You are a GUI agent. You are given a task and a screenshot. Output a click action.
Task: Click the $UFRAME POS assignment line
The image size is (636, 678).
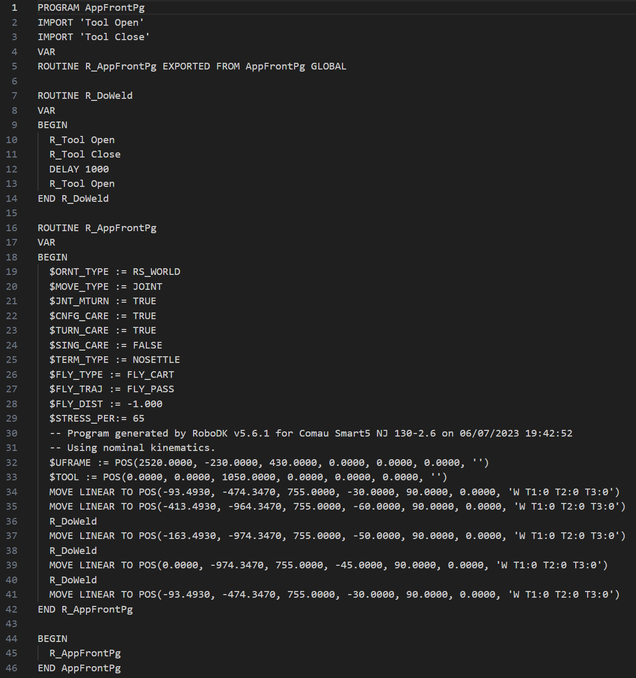269,463
